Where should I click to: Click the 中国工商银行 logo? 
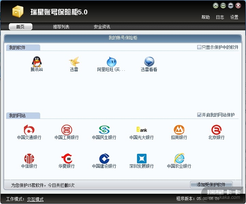point(67,130)
